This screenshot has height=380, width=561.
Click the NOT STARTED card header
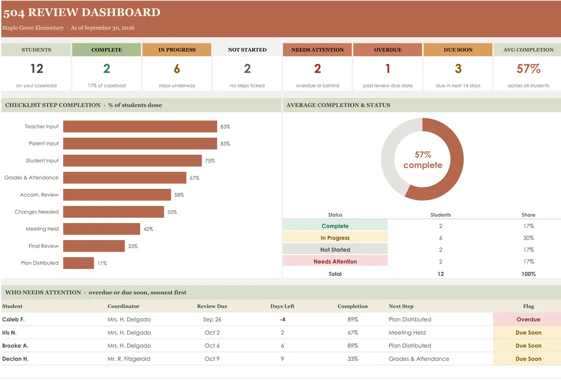point(247,50)
